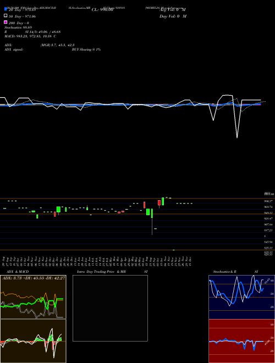The width and height of the screenshot is (275, 363).
Task: Select the '200 Day - 0' legend text
Action: (x=19, y=23)
